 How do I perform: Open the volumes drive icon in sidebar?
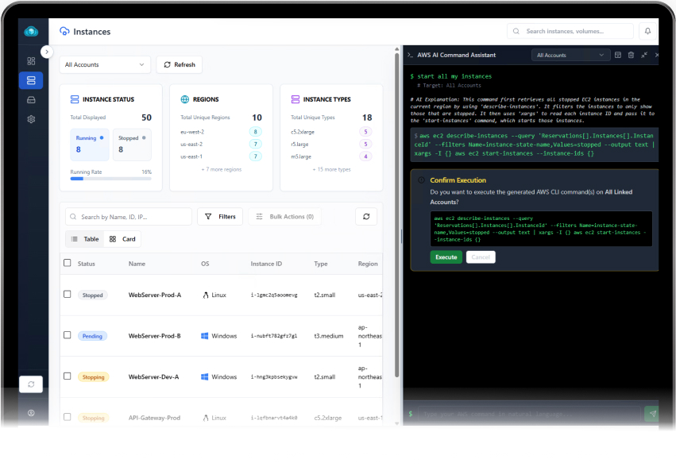(31, 99)
